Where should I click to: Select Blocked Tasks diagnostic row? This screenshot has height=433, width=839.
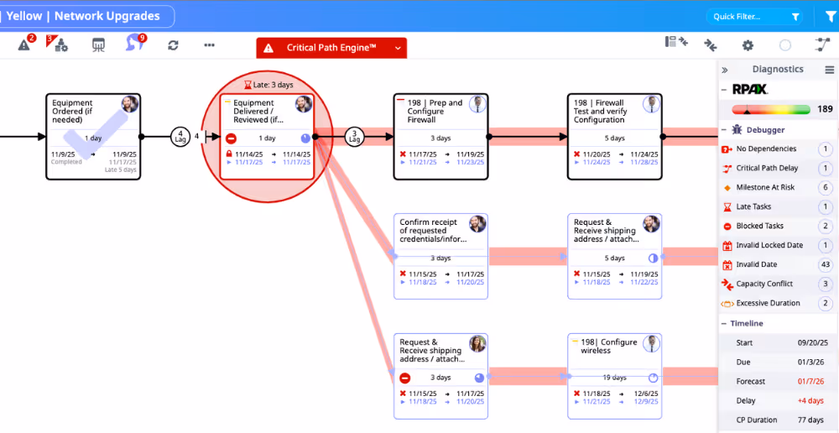[x=778, y=226]
